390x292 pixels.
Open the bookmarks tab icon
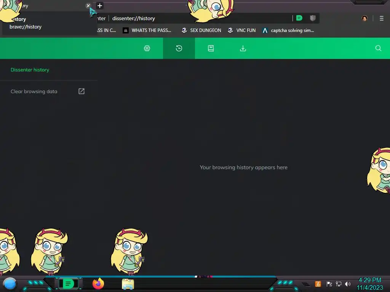point(211,48)
